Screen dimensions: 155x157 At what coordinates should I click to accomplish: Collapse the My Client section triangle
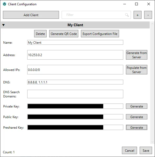click(x=3, y=25)
